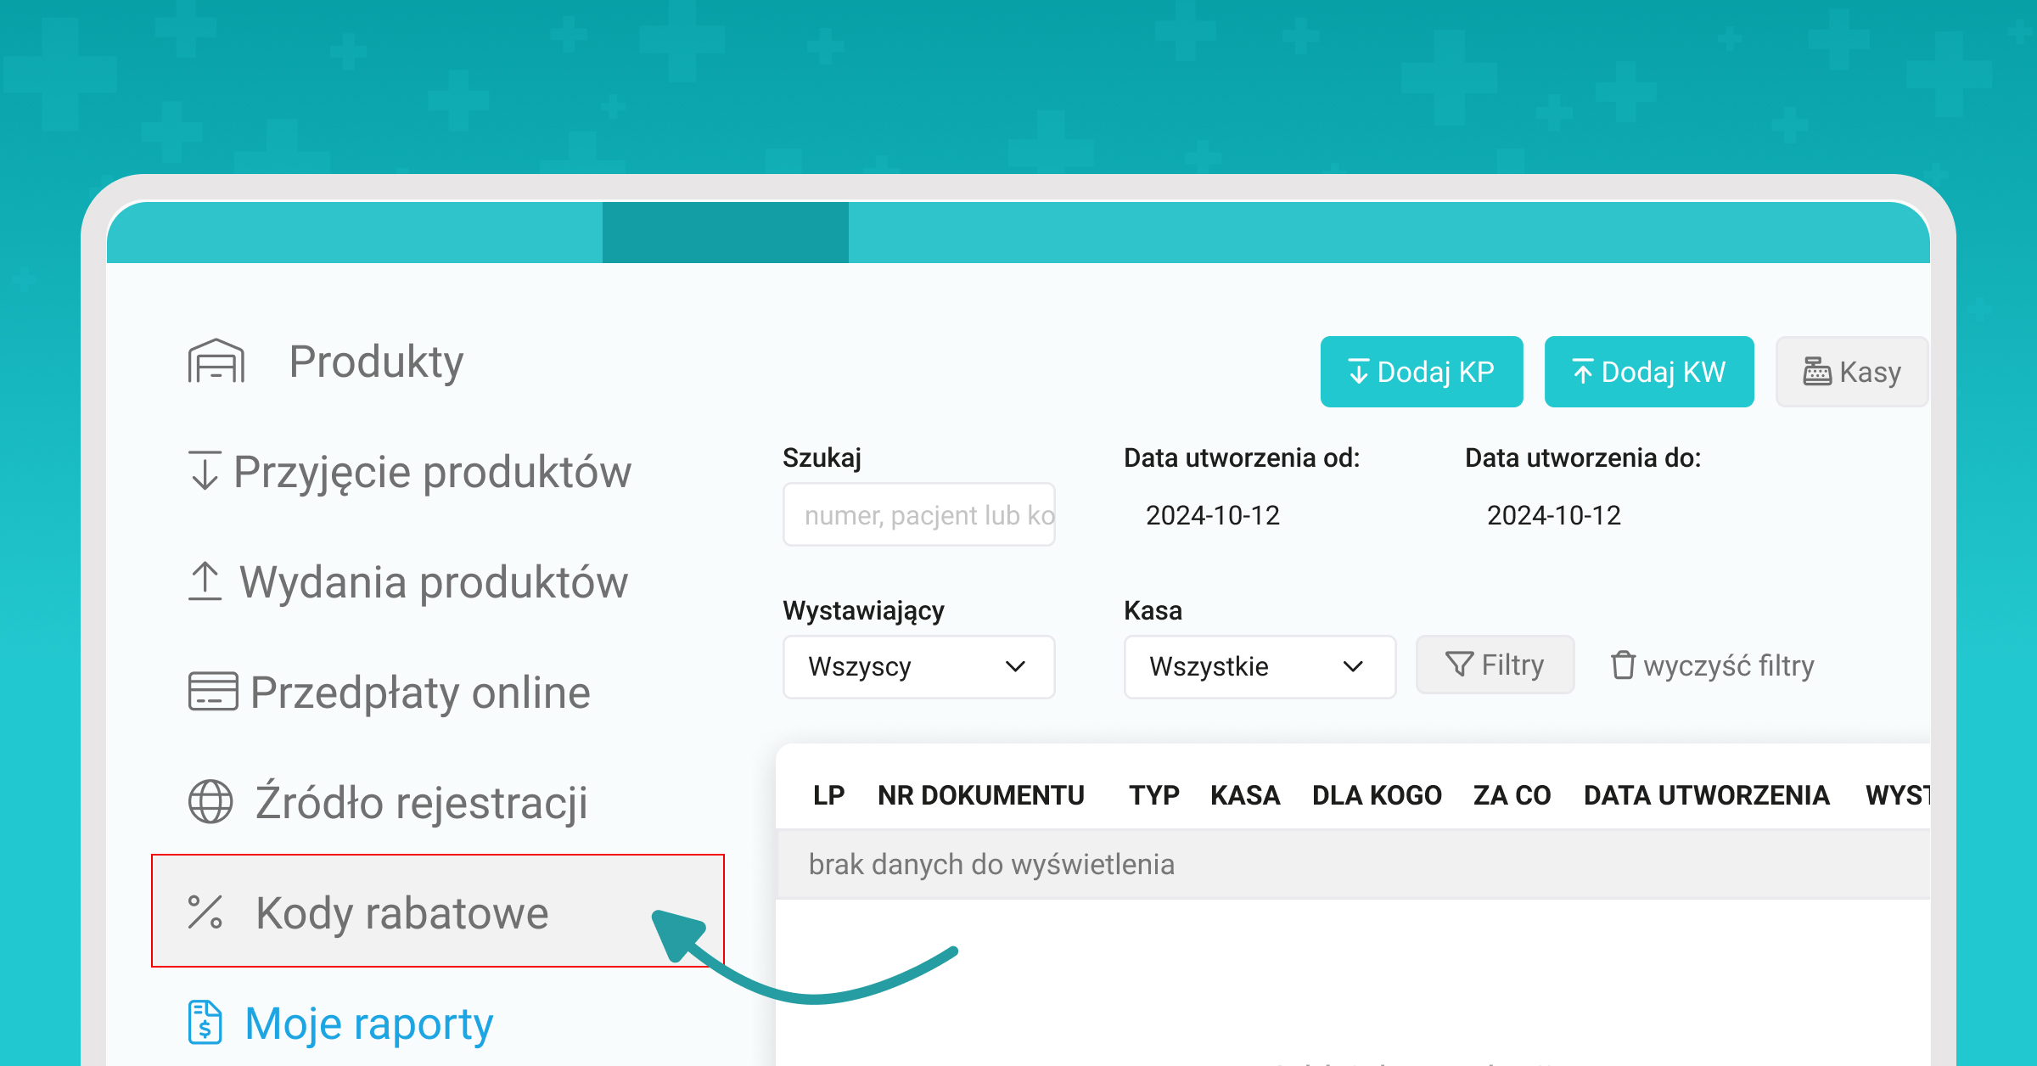Expand the Kasa Wszystkie dropdown

[1260, 667]
